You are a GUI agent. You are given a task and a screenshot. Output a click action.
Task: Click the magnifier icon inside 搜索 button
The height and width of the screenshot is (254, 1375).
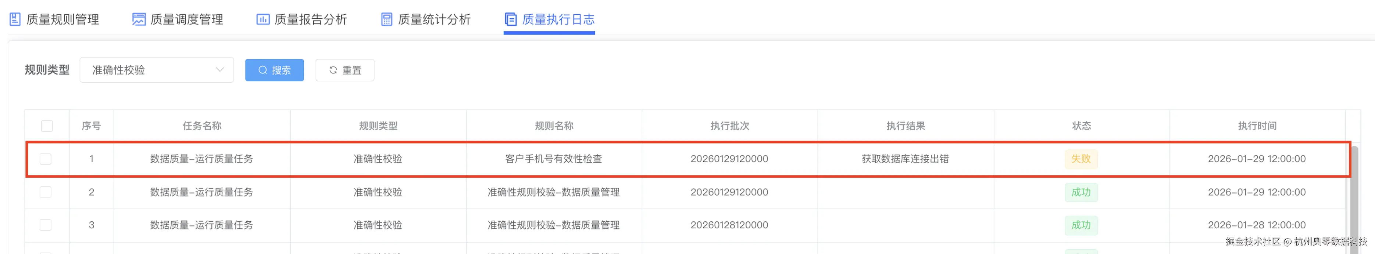[x=262, y=70]
